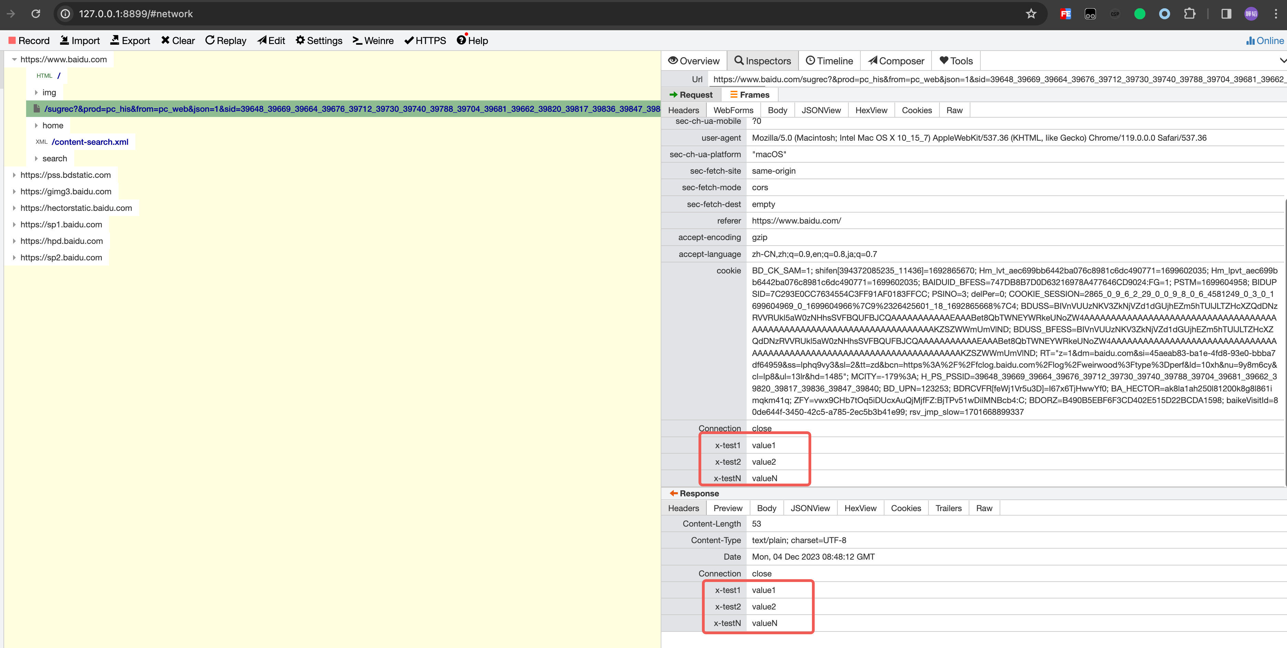Screen dimensions: 1287x648
Task: Open response Raw tab
Action: [984, 508]
